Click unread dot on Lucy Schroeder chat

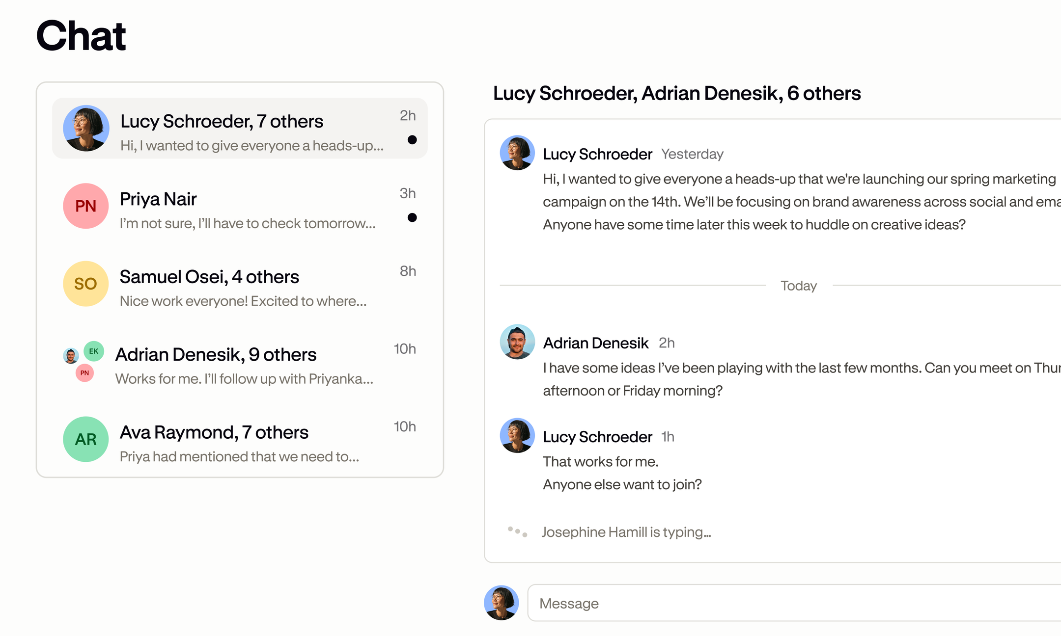(412, 140)
